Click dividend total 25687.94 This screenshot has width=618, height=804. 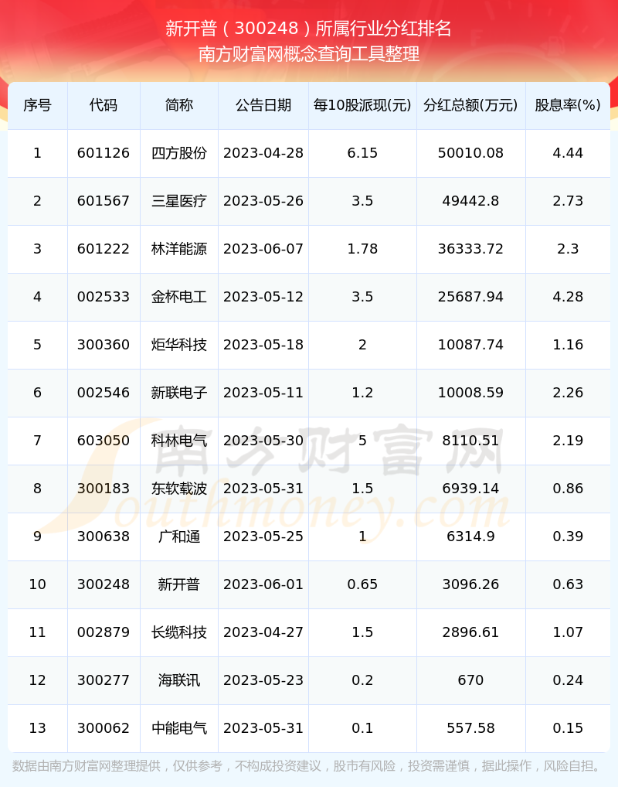[x=470, y=296]
